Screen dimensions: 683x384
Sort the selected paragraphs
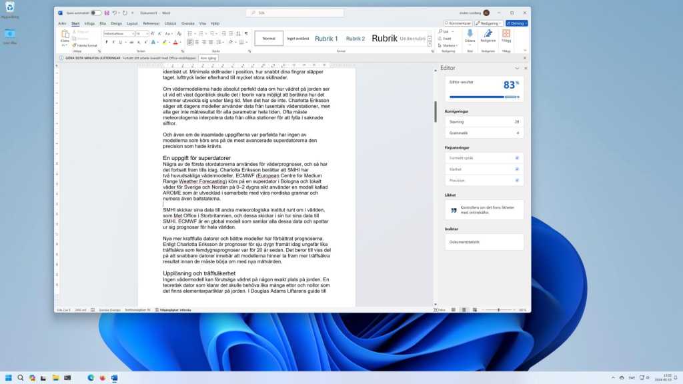pos(238,33)
